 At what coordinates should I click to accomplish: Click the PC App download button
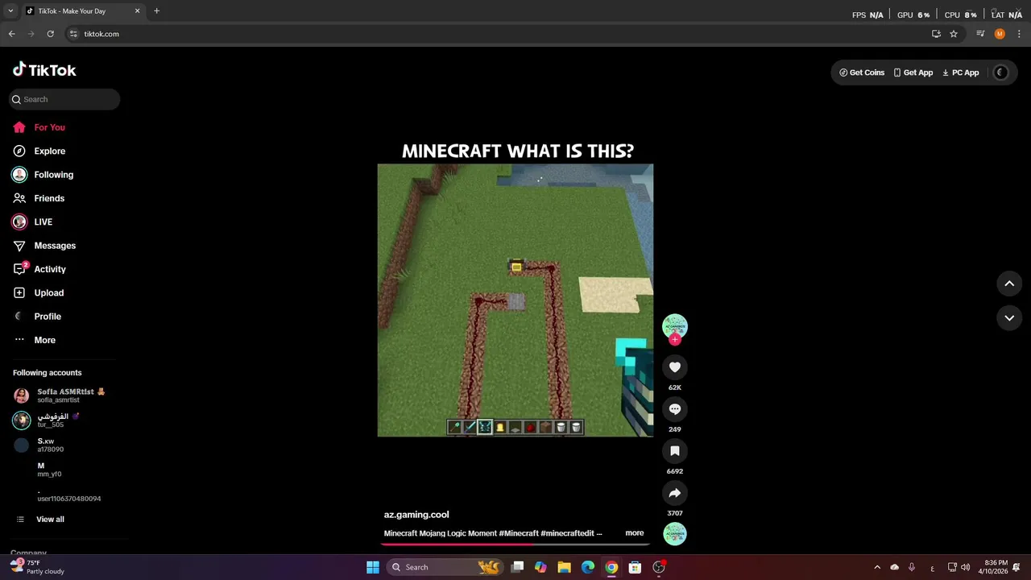[x=960, y=72]
